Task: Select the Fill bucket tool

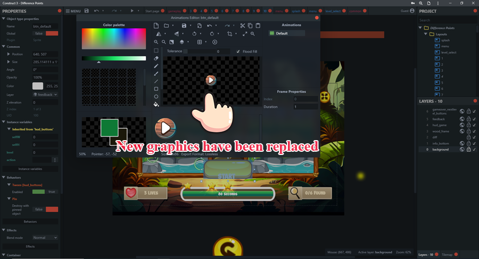Action: point(156,105)
